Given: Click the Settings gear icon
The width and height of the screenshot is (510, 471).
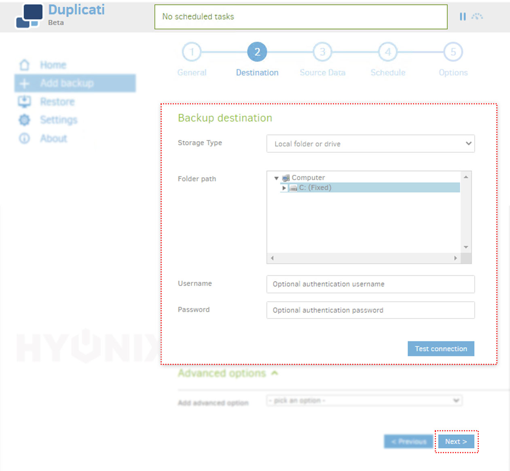Looking at the screenshot, I should [25, 120].
